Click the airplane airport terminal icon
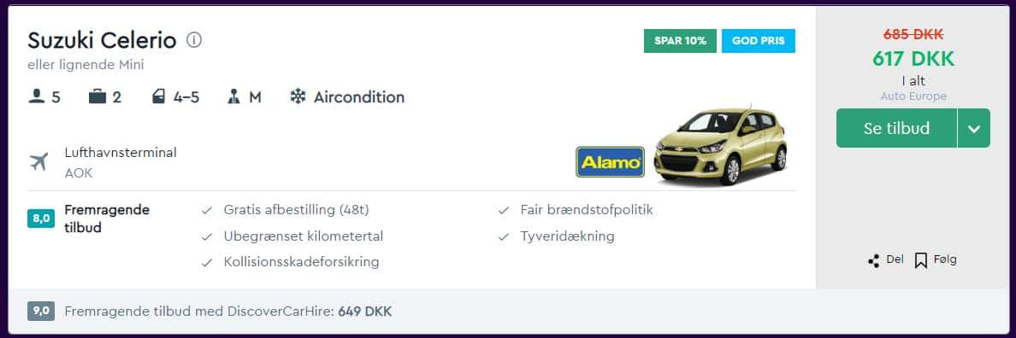The width and height of the screenshot is (1016, 338). click(x=38, y=161)
